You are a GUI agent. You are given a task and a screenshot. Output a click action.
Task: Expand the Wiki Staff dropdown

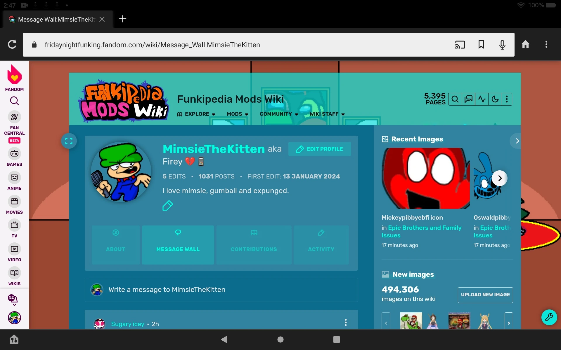(327, 114)
